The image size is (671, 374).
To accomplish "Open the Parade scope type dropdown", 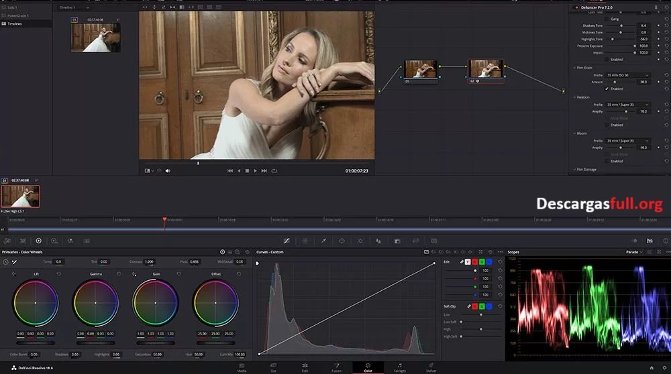I will click(635, 252).
